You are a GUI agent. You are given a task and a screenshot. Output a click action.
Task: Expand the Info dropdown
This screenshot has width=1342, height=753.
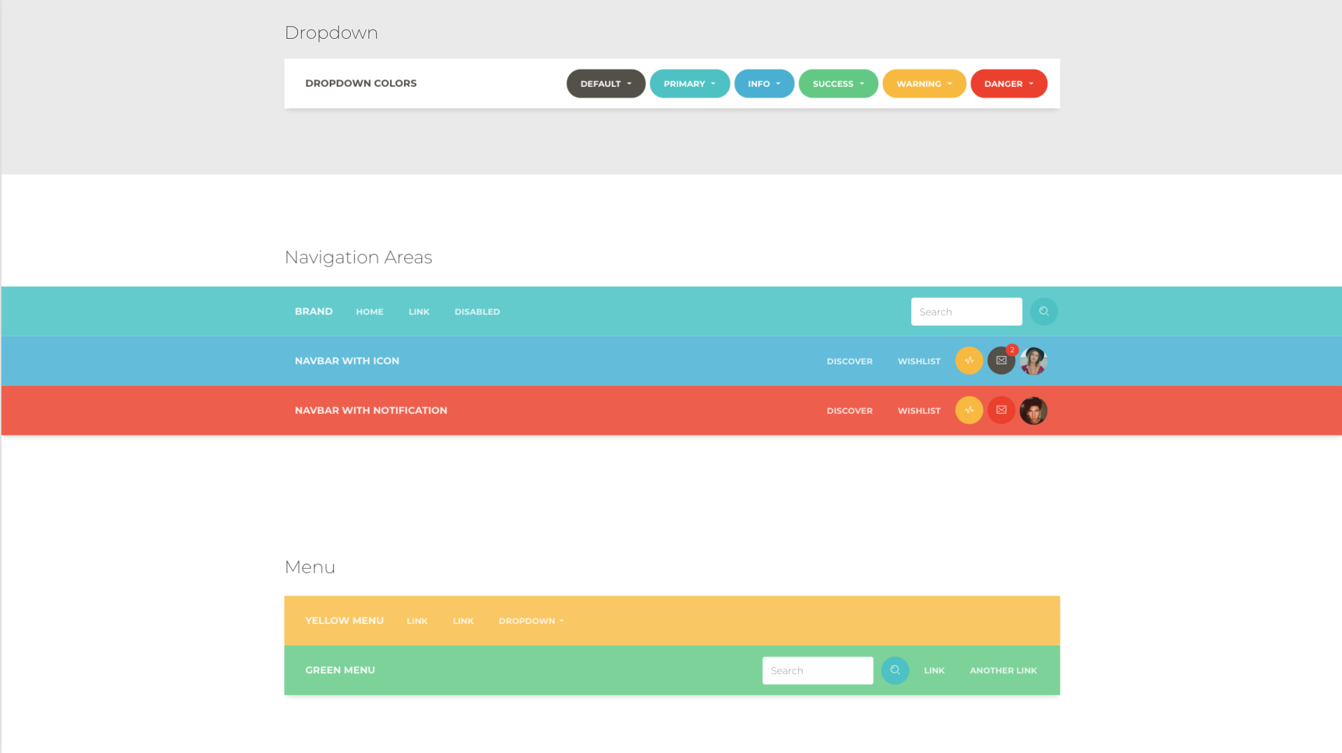[x=764, y=84]
